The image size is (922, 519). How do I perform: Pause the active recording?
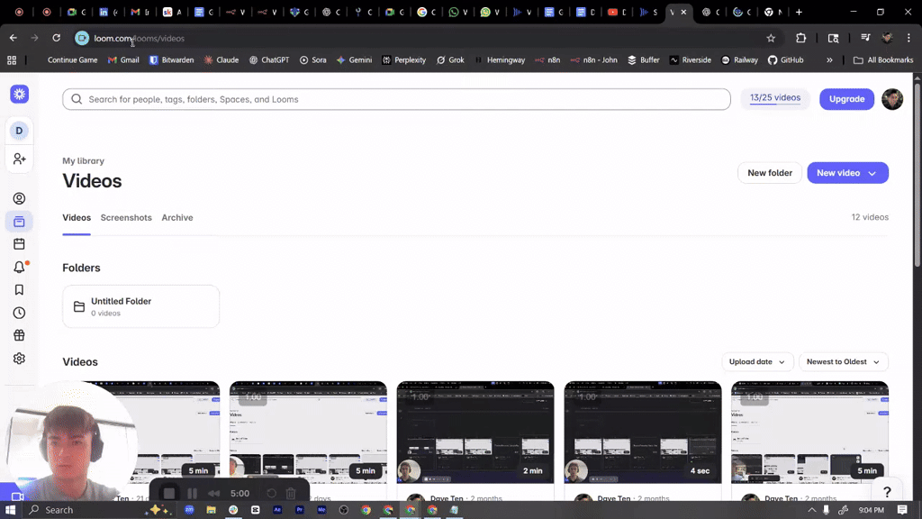click(x=193, y=493)
